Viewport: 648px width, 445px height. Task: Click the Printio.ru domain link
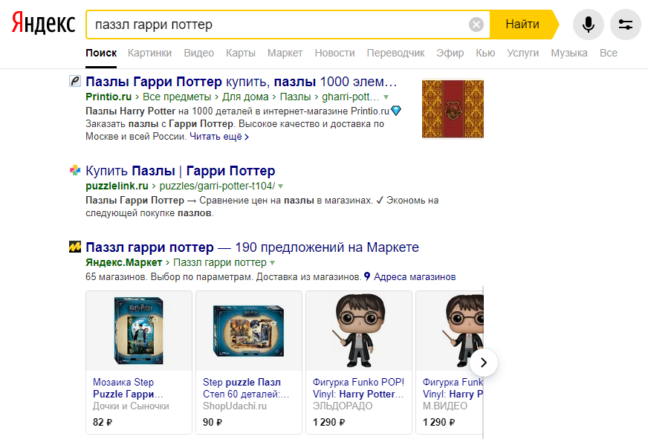pyautogui.click(x=108, y=97)
